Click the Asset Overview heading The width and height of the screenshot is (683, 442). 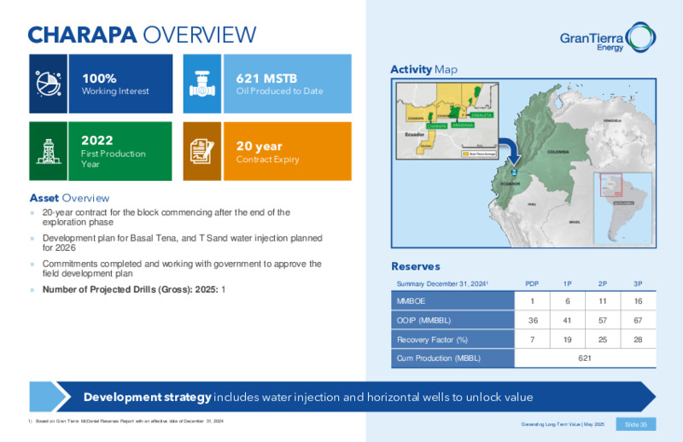(70, 198)
